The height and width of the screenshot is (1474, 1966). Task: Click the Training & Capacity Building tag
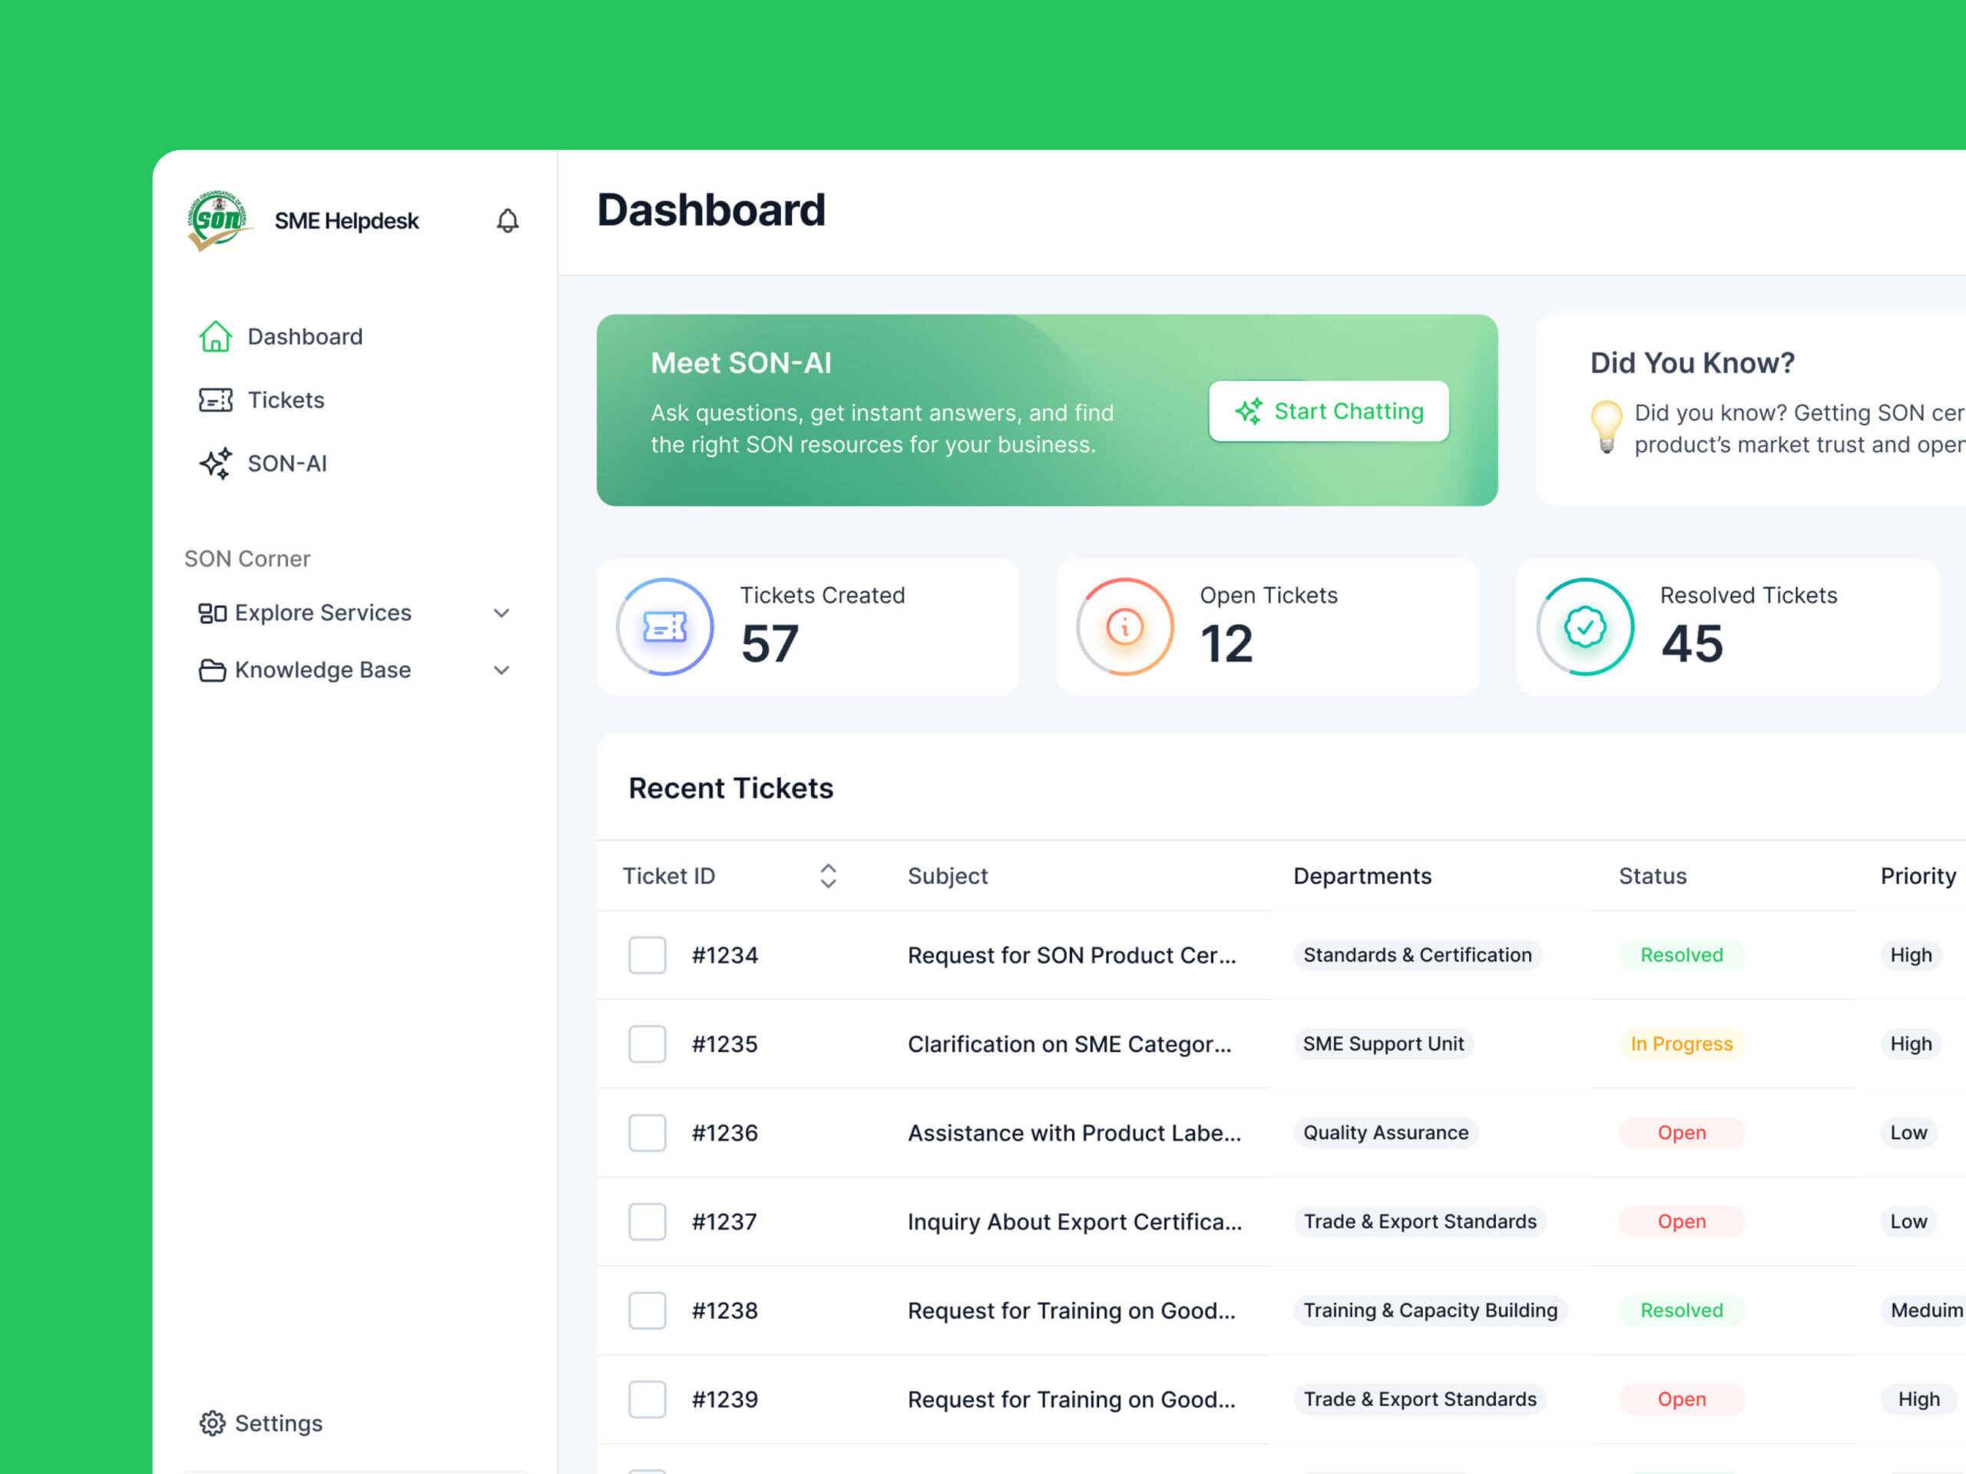click(1430, 1310)
